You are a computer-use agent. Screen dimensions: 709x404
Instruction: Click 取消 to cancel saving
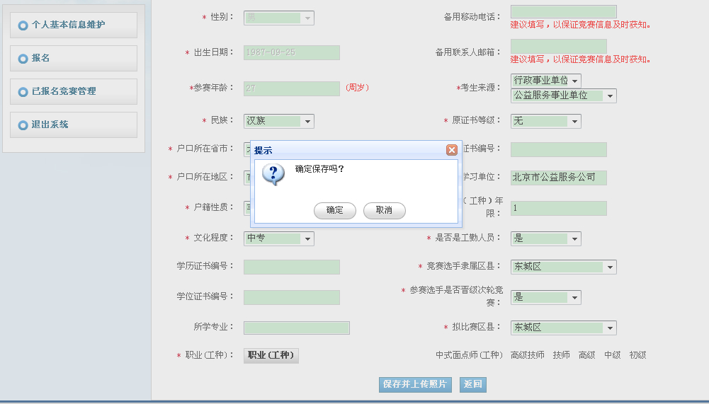[384, 210]
